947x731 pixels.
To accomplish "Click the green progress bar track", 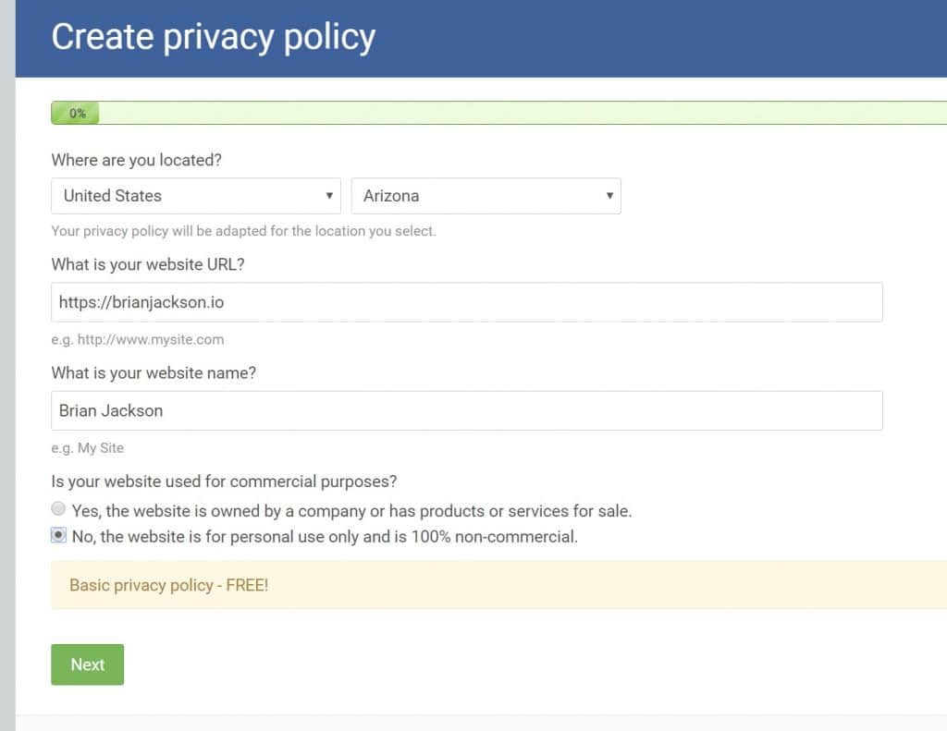I will [x=509, y=113].
